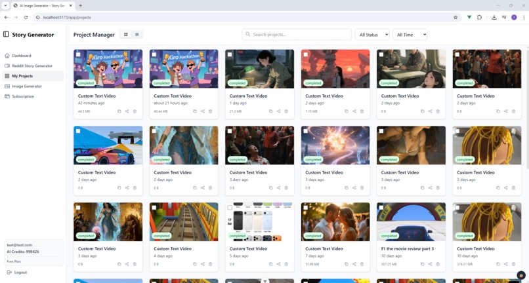Bookmark this page with the star icon
Screen dimensions: 529x283
[x=455, y=17]
